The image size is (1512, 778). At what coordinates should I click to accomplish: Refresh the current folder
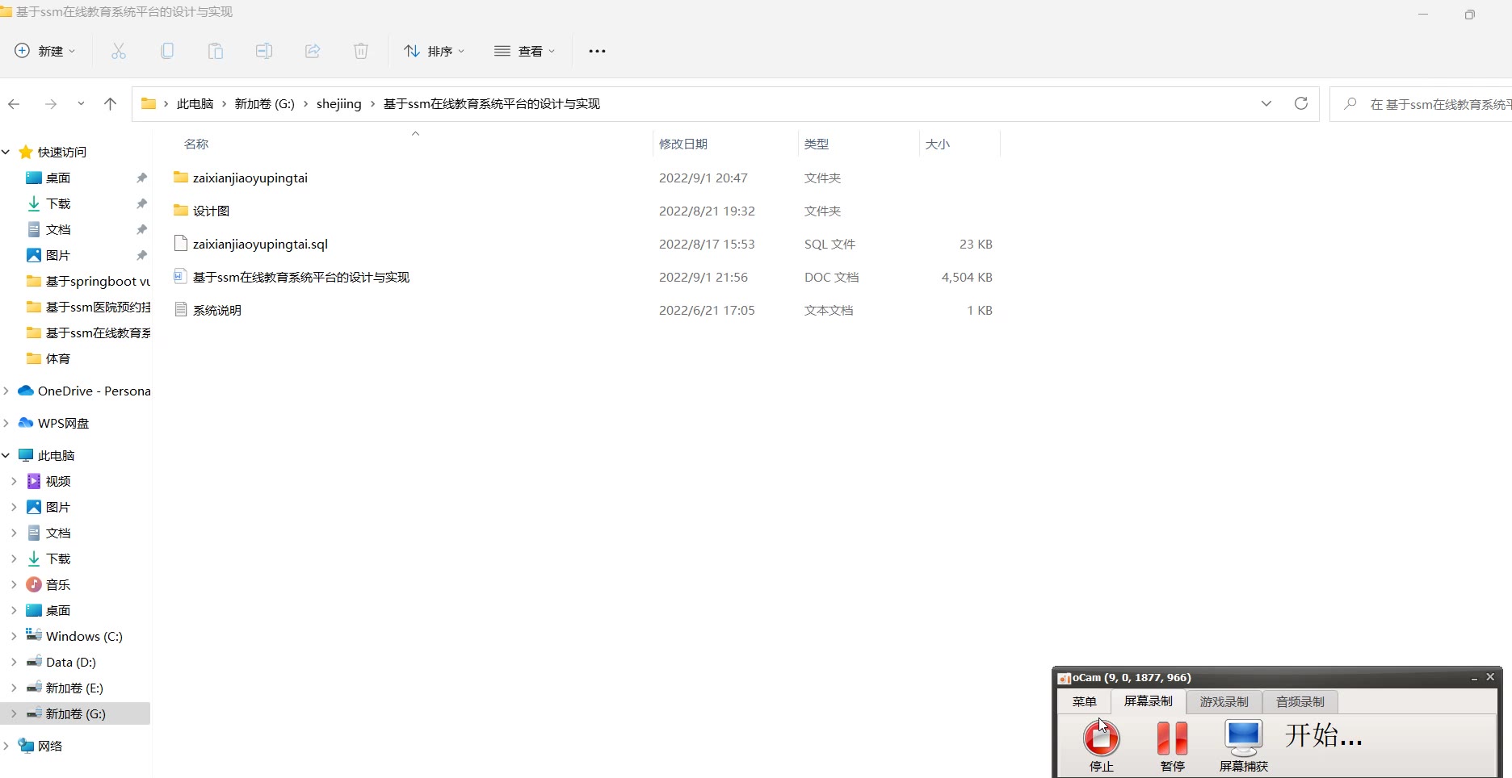[1301, 103]
